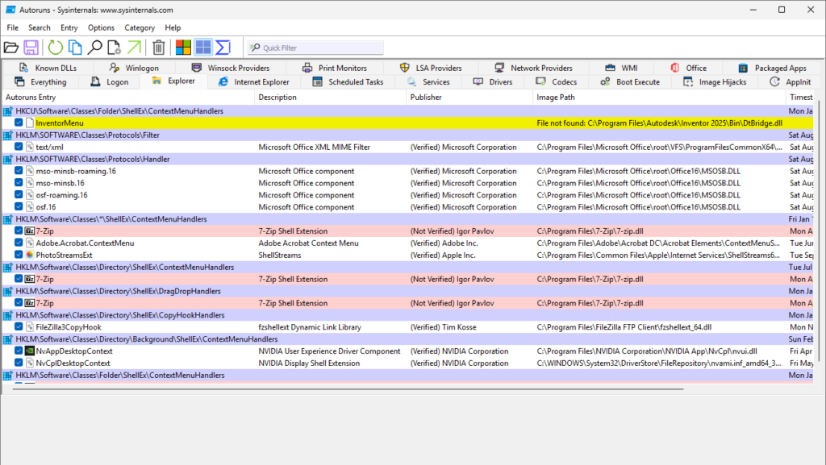Select the "osf-roaming.16" entry
The image size is (826, 465).
tap(61, 195)
